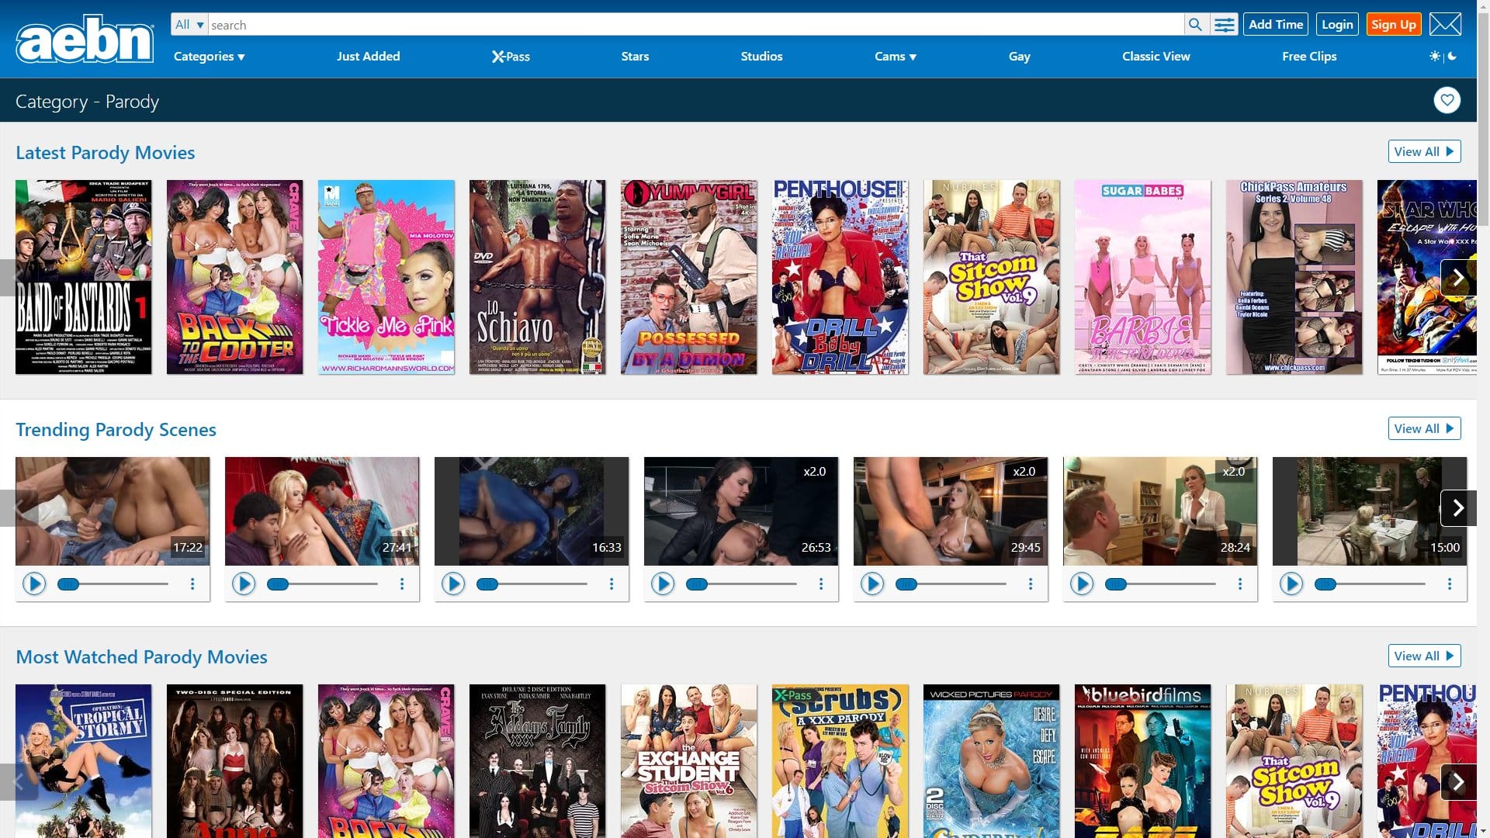Screen dimensions: 1490x838
Task: Open the Cams dropdown
Action: (896, 56)
